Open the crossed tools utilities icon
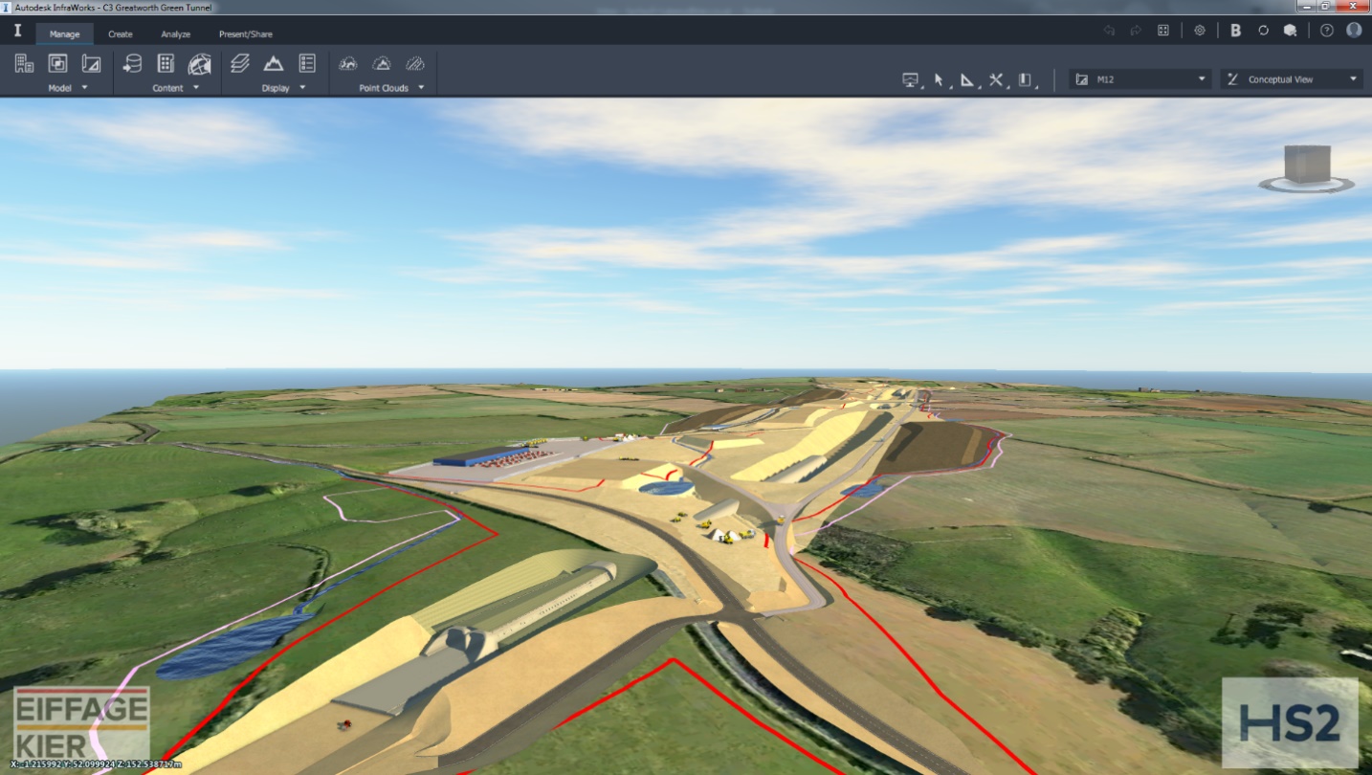 pyautogui.click(x=997, y=80)
